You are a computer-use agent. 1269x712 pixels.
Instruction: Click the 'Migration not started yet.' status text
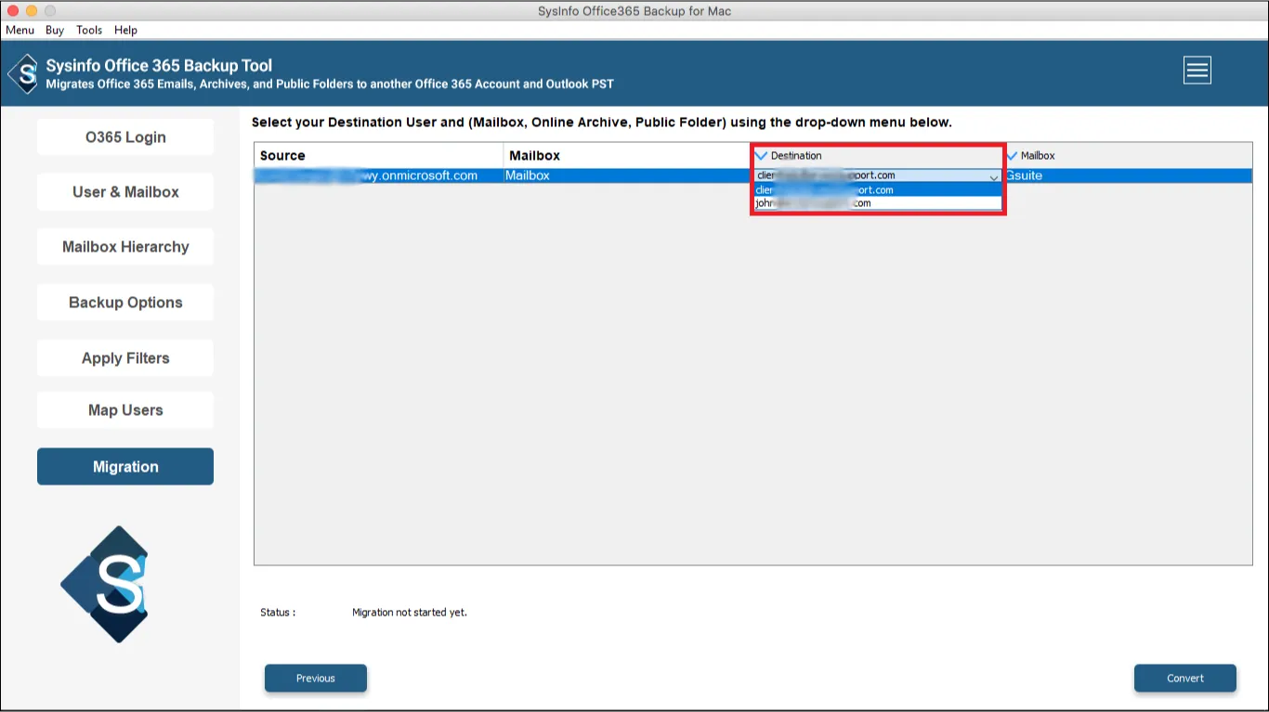pyautogui.click(x=410, y=613)
